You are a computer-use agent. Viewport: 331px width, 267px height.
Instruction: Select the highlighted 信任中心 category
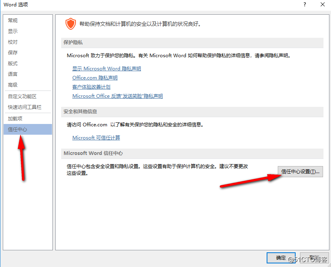(x=28, y=130)
